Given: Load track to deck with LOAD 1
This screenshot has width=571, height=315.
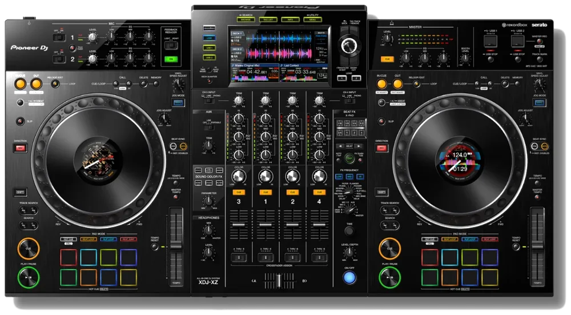Looking at the screenshot, I should 341,78.
